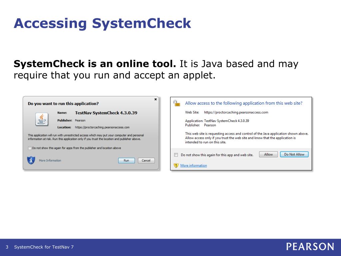Click 'SystemCheck for TestNav 7' footer text
341x256 pixels.
44,247
